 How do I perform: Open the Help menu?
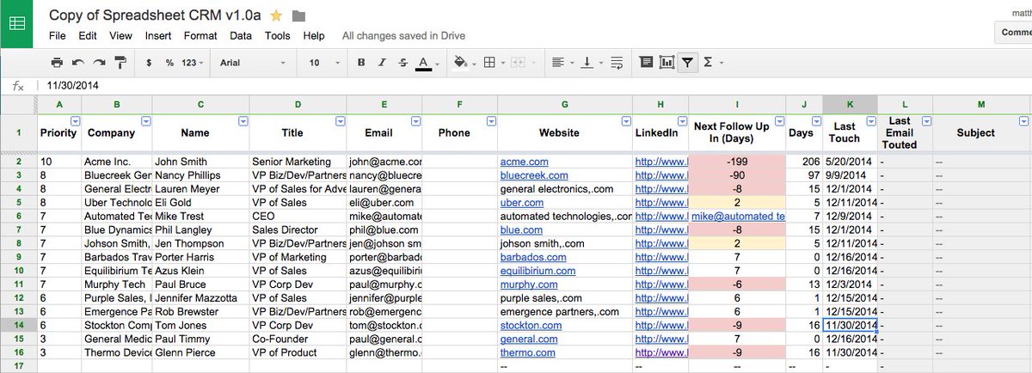(x=314, y=36)
